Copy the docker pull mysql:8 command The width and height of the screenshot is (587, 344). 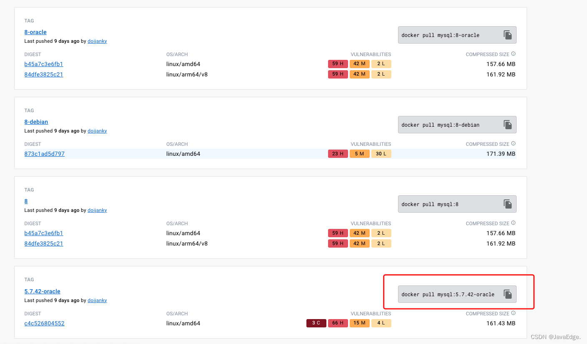(507, 204)
